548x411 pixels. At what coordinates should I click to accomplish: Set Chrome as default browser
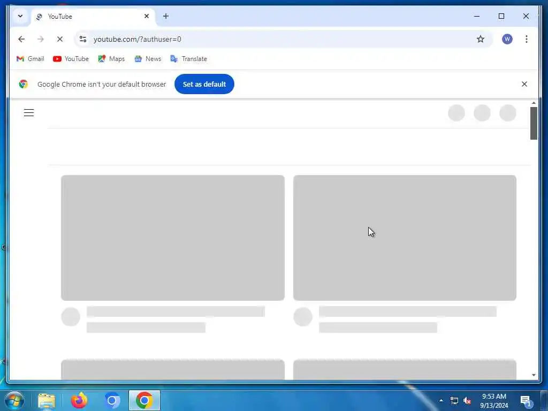tap(204, 84)
